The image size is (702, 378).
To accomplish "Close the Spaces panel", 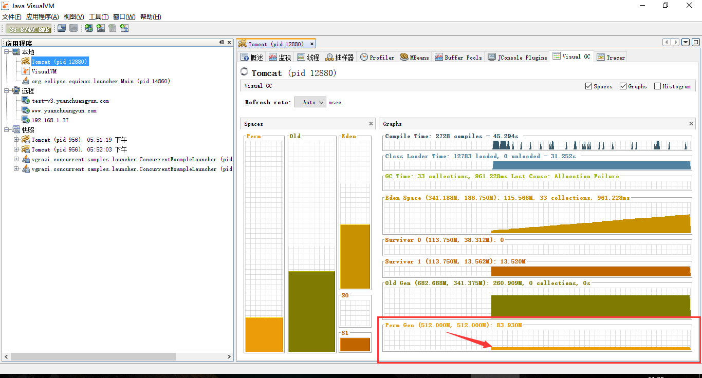I will 371,124.
